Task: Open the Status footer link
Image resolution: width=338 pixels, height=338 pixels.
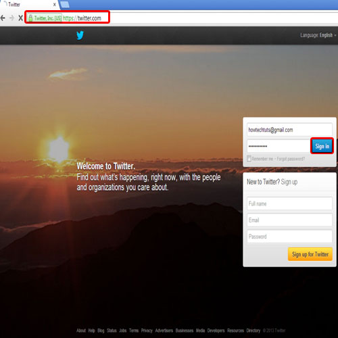Action: 112,331
